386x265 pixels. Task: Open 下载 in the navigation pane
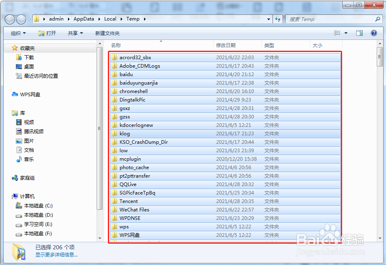pyautogui.click(x=25, y=57)
